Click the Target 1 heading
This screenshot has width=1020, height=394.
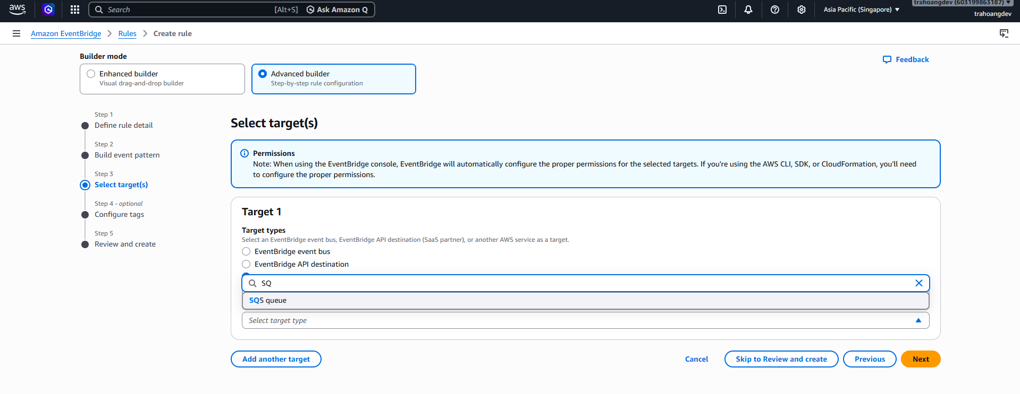[x=262, y=212]
